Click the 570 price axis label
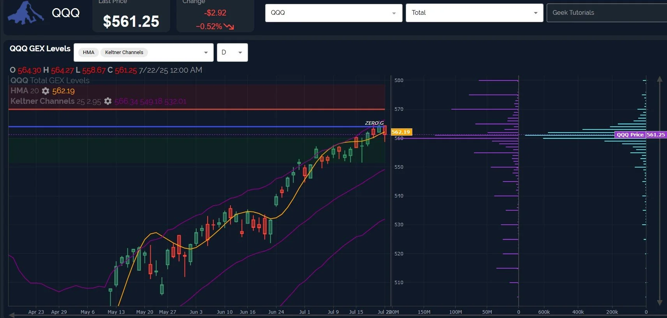Viewport: 667px width, 318px height. pyautogui.click(x=399, y=109)
